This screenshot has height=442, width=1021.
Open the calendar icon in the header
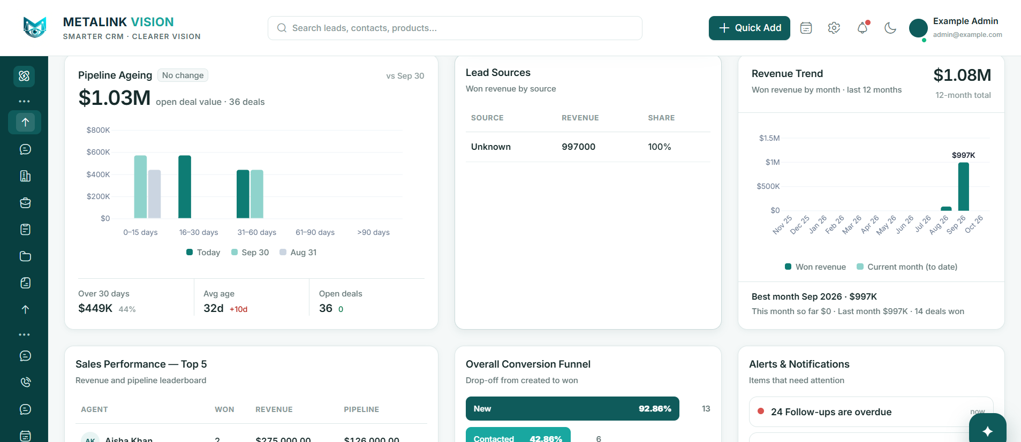pyautogui.click(x=806, y=28)
